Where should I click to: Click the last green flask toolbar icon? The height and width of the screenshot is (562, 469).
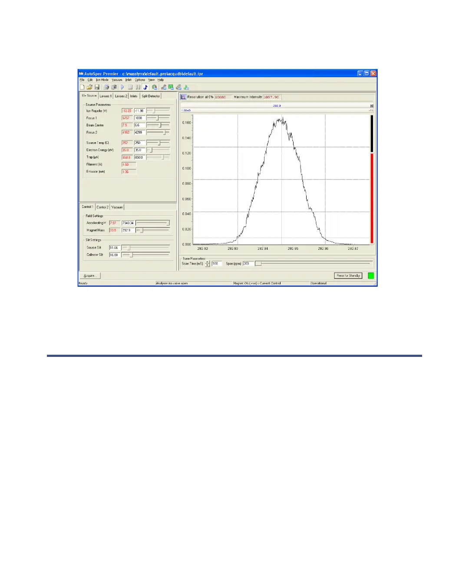186,87
